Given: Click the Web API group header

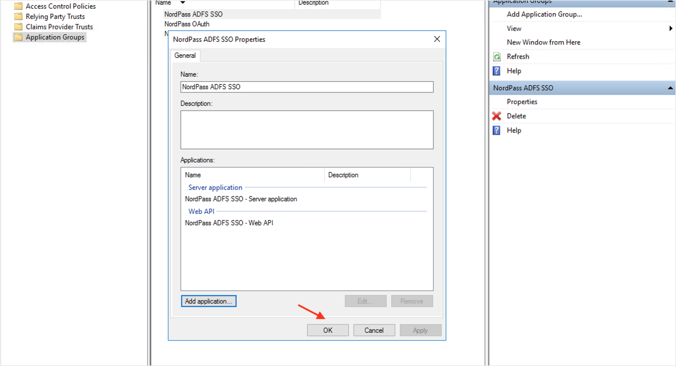Looking at the screenshot, I should click(201, 212).
